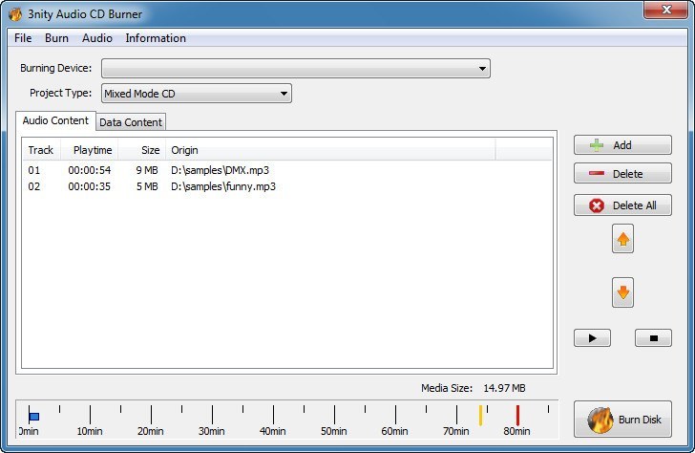The width and height of the screenshot is (695, 453).
Task: Sort by the Playtime column header
Action: point(90,150)
